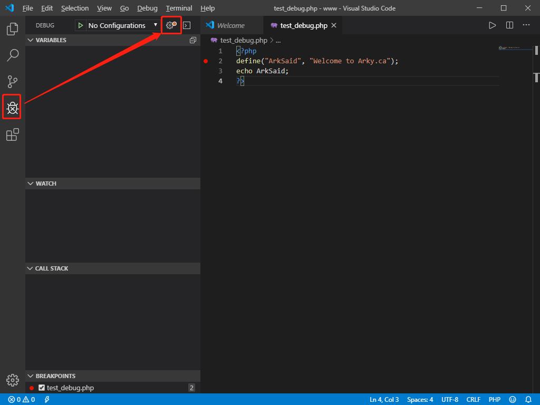Open launch.json with debug gear icon

click(171, 25)
